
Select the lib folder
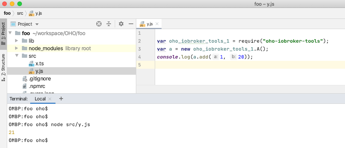(x=31, y=41)
